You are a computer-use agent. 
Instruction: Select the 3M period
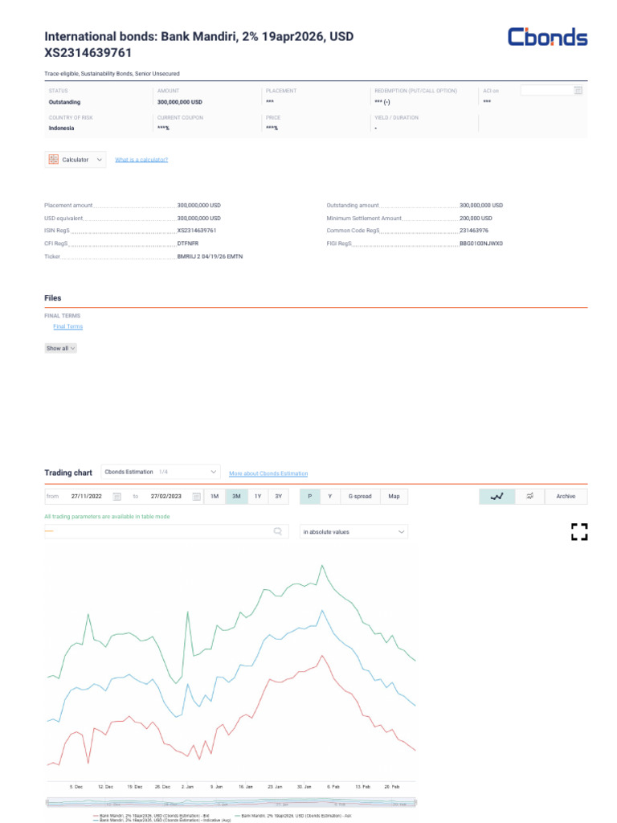(237, 497)
